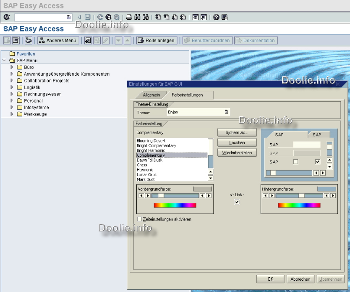The height and width of the screenshot is (292, 350).
Task: Open the command field history dropdown
Action: (x=69, y=17)
